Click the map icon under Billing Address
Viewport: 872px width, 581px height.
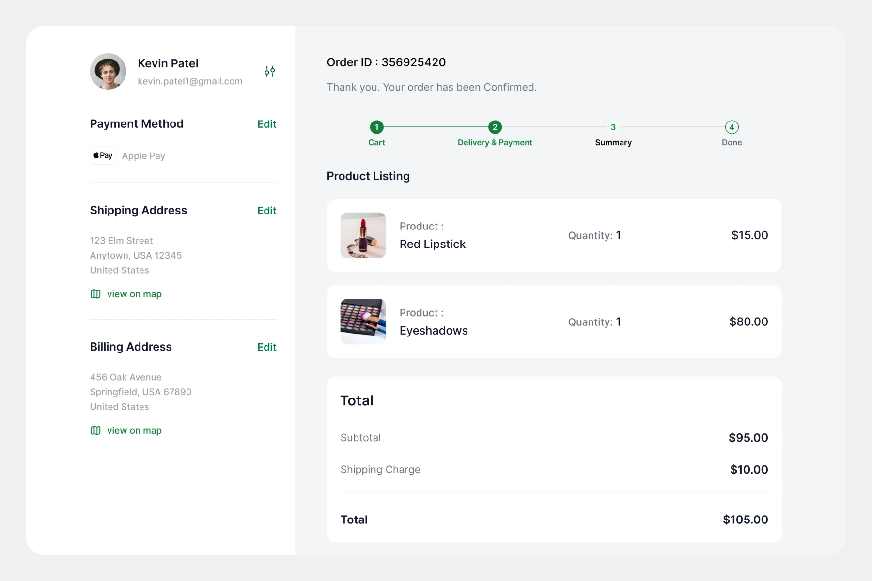[x=95, y=430]
